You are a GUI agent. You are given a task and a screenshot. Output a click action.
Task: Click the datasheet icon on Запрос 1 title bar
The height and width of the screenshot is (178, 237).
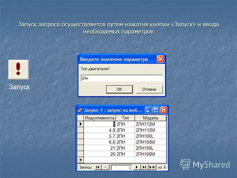(x=79, y=110)
